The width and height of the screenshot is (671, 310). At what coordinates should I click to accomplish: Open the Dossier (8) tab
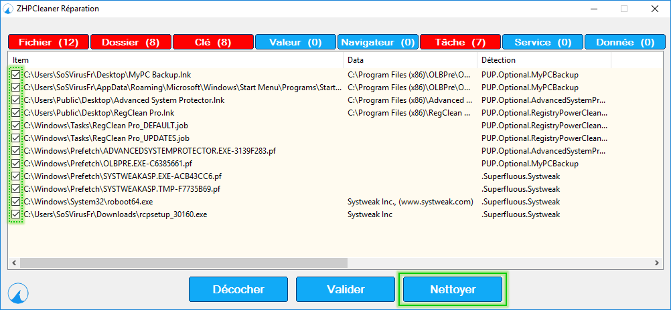click(131, 42)
